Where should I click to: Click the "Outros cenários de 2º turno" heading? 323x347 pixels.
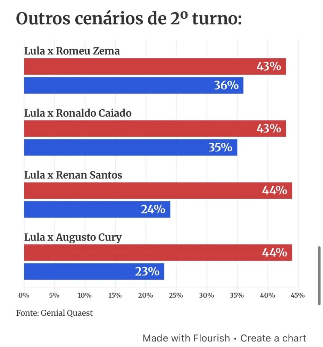click(129, 19)
